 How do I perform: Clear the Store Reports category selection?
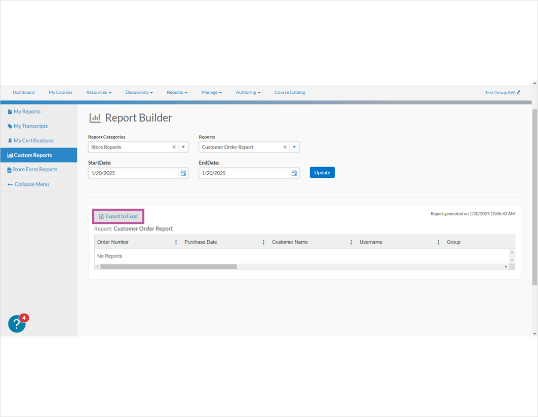coord(174,147)
